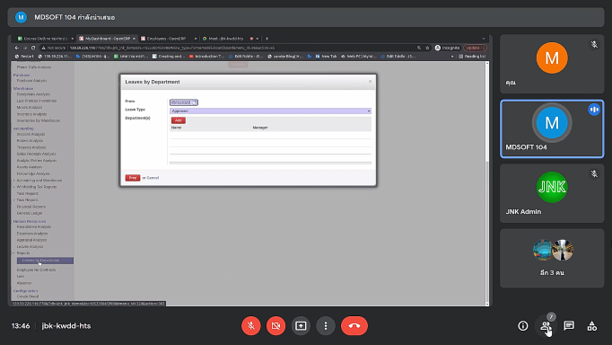Open the New Tab bookmark
The width and height of the screenshot is (612, 345).
click(326, 57)
